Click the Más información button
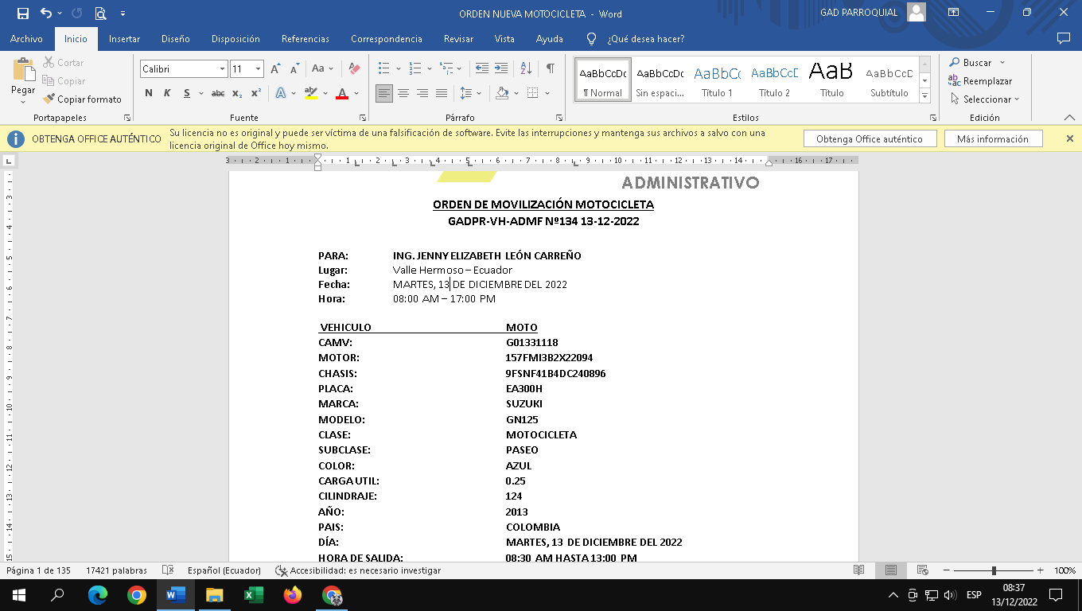This screenshot has height=611, width=1082. pos(992,139)
